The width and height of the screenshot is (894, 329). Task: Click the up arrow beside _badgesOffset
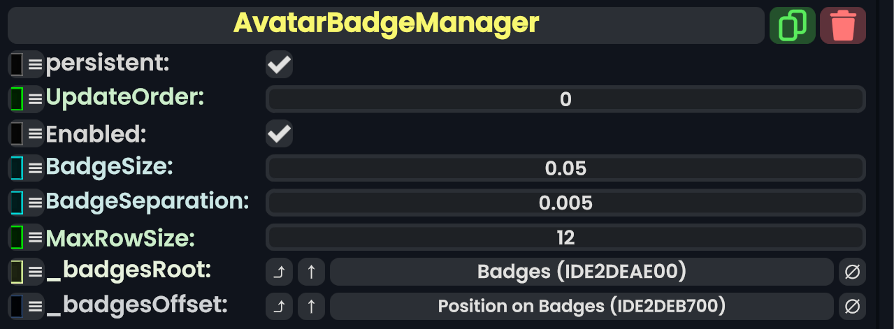click(x=312, y=306)
